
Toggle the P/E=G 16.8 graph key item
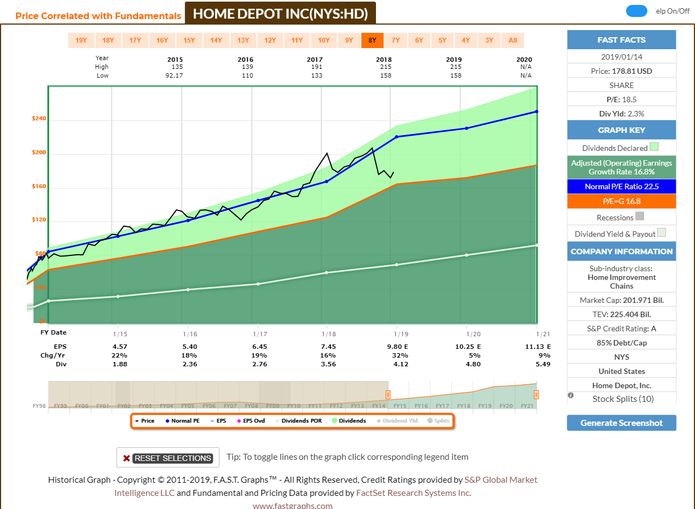[621, 202]
